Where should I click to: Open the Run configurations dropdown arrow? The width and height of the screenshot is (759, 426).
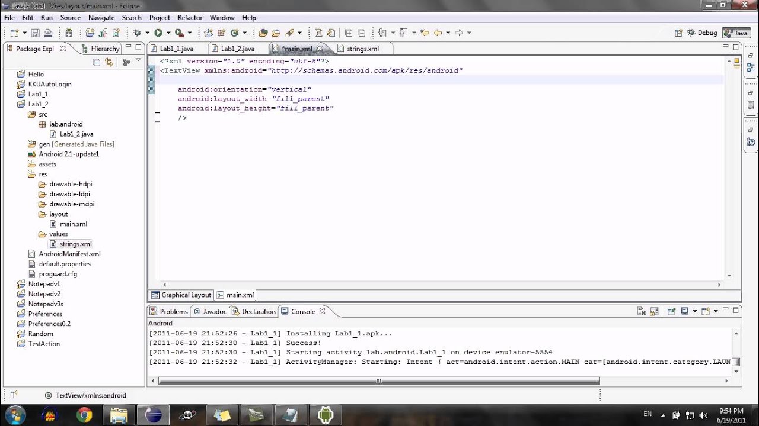tap(168, 33)
